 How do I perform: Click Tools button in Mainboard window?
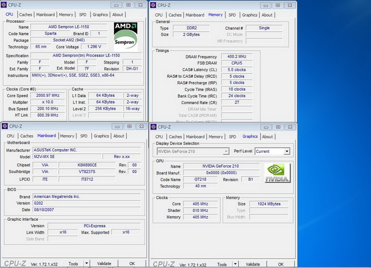pos(73,263)
